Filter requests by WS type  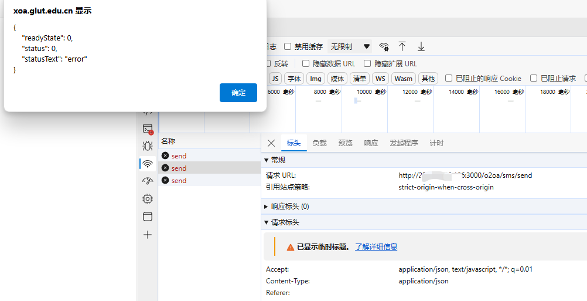[380, 79]
